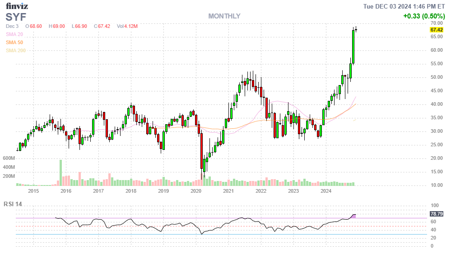This screenshot has height=253, width=451.
Task: Click the finviz logo
Action: (17, 6)
